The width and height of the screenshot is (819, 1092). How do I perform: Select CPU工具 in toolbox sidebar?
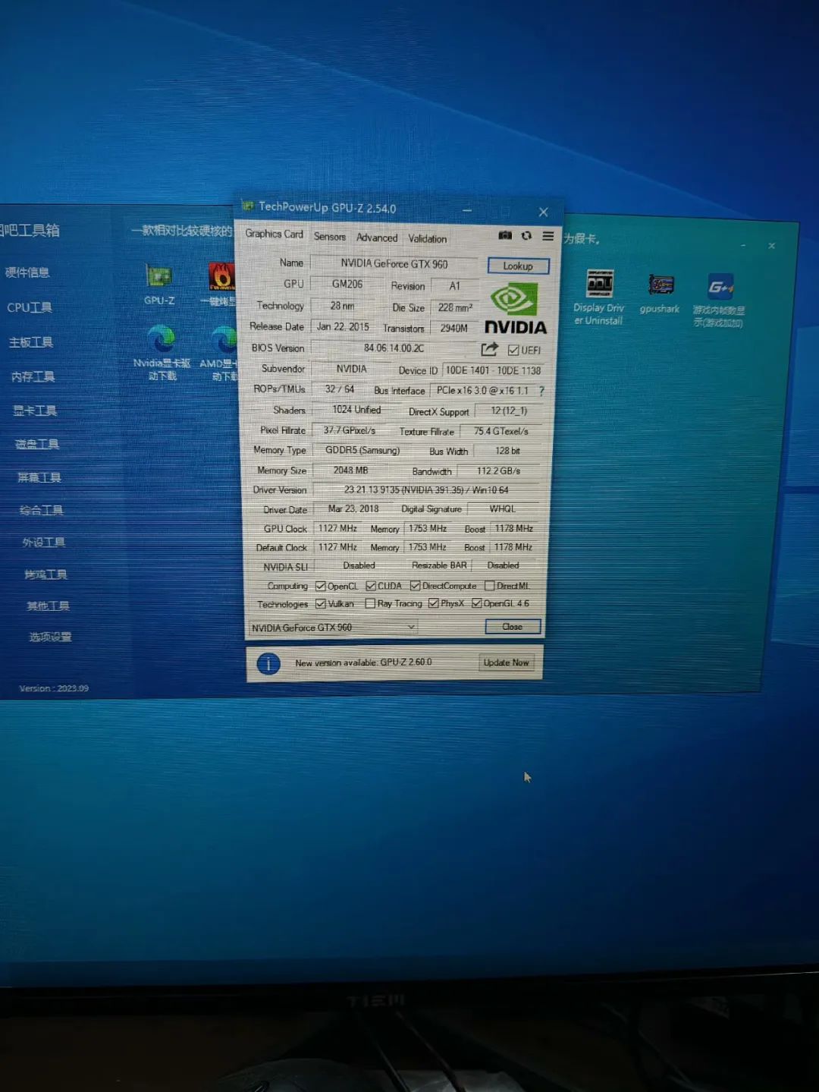point(30,307)
